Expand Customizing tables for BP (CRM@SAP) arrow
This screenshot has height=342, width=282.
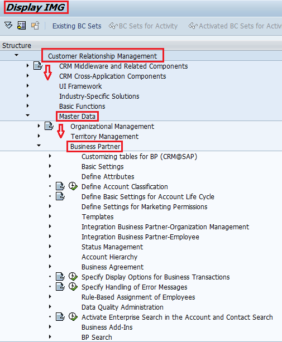tap(50, 156)
